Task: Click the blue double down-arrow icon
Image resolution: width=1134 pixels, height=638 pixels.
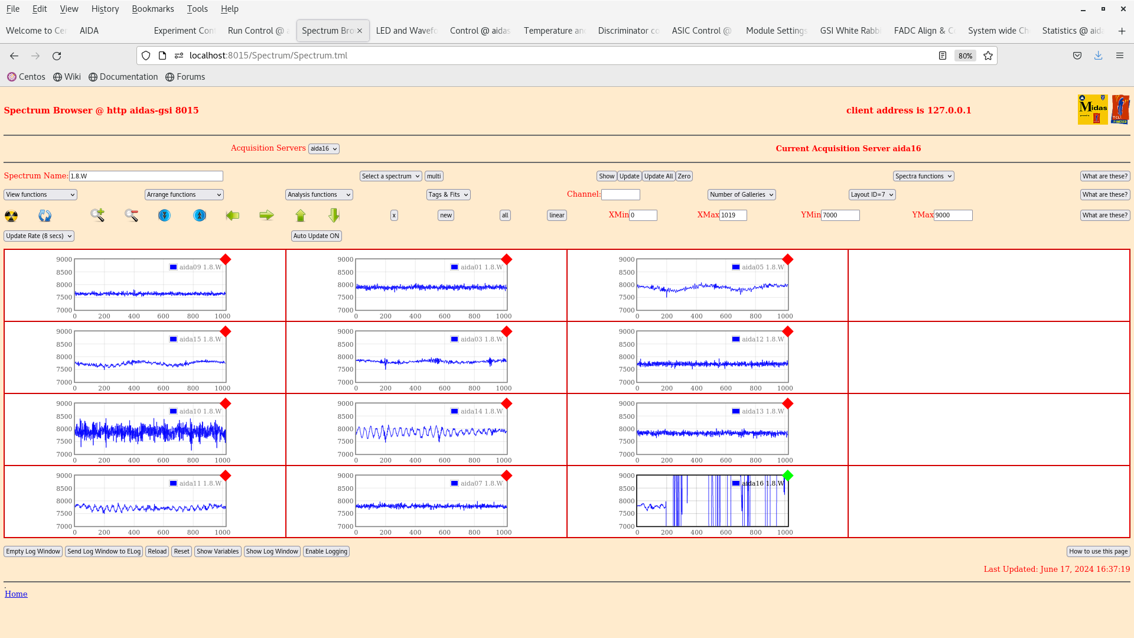Action: [x=164, y=216]
